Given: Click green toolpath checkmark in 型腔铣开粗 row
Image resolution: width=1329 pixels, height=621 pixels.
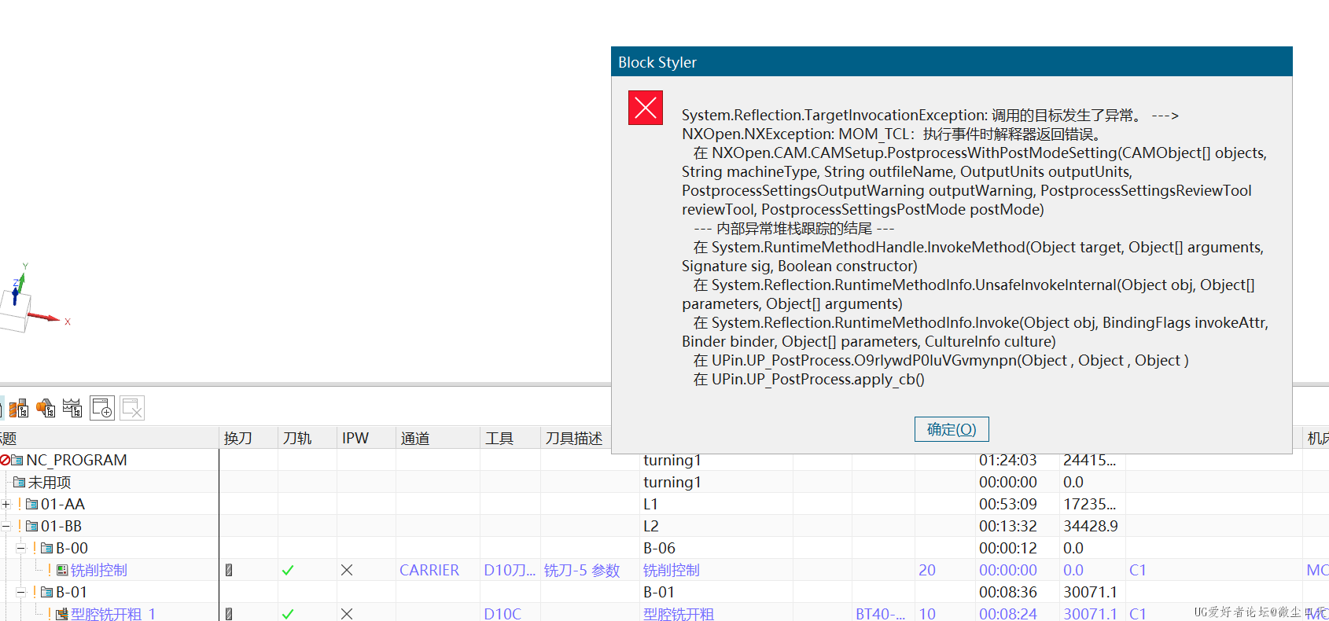Looking at the screenshot, I should coord(288,614).
